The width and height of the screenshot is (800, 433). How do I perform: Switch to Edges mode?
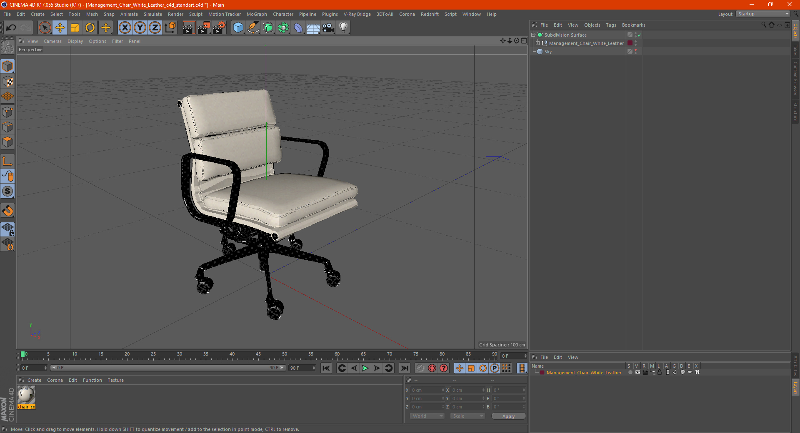coord(7,127)
